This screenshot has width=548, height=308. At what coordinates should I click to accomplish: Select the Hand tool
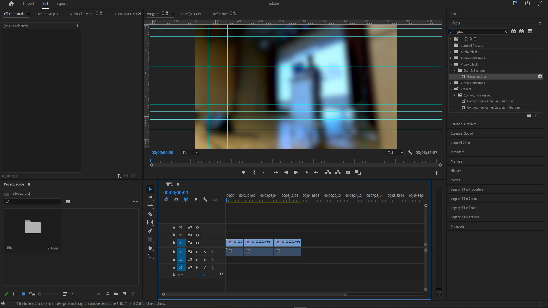pos(150,248)
